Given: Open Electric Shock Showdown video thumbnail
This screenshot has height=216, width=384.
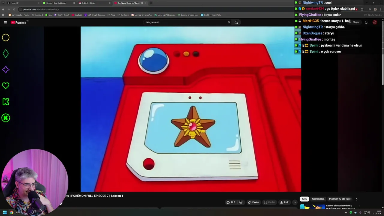Looking at the screenshot, I should click(313, 207).
